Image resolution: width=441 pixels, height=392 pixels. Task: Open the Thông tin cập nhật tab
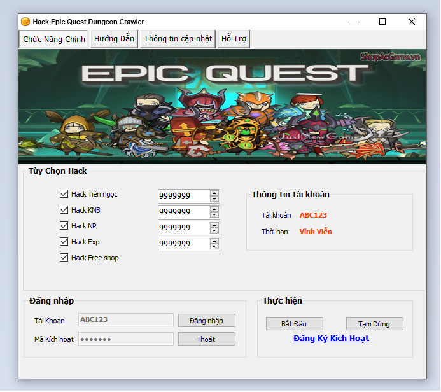click(178, 39)
